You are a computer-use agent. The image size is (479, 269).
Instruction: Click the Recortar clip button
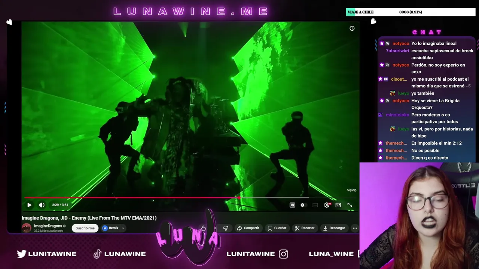tap(304, 228)
